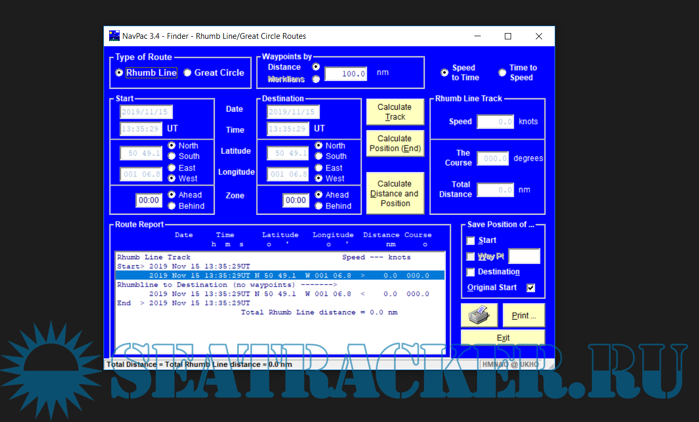Screen dimensions: 699x422
Task: Click the Way Pt number input box
Action: point(524,256)
